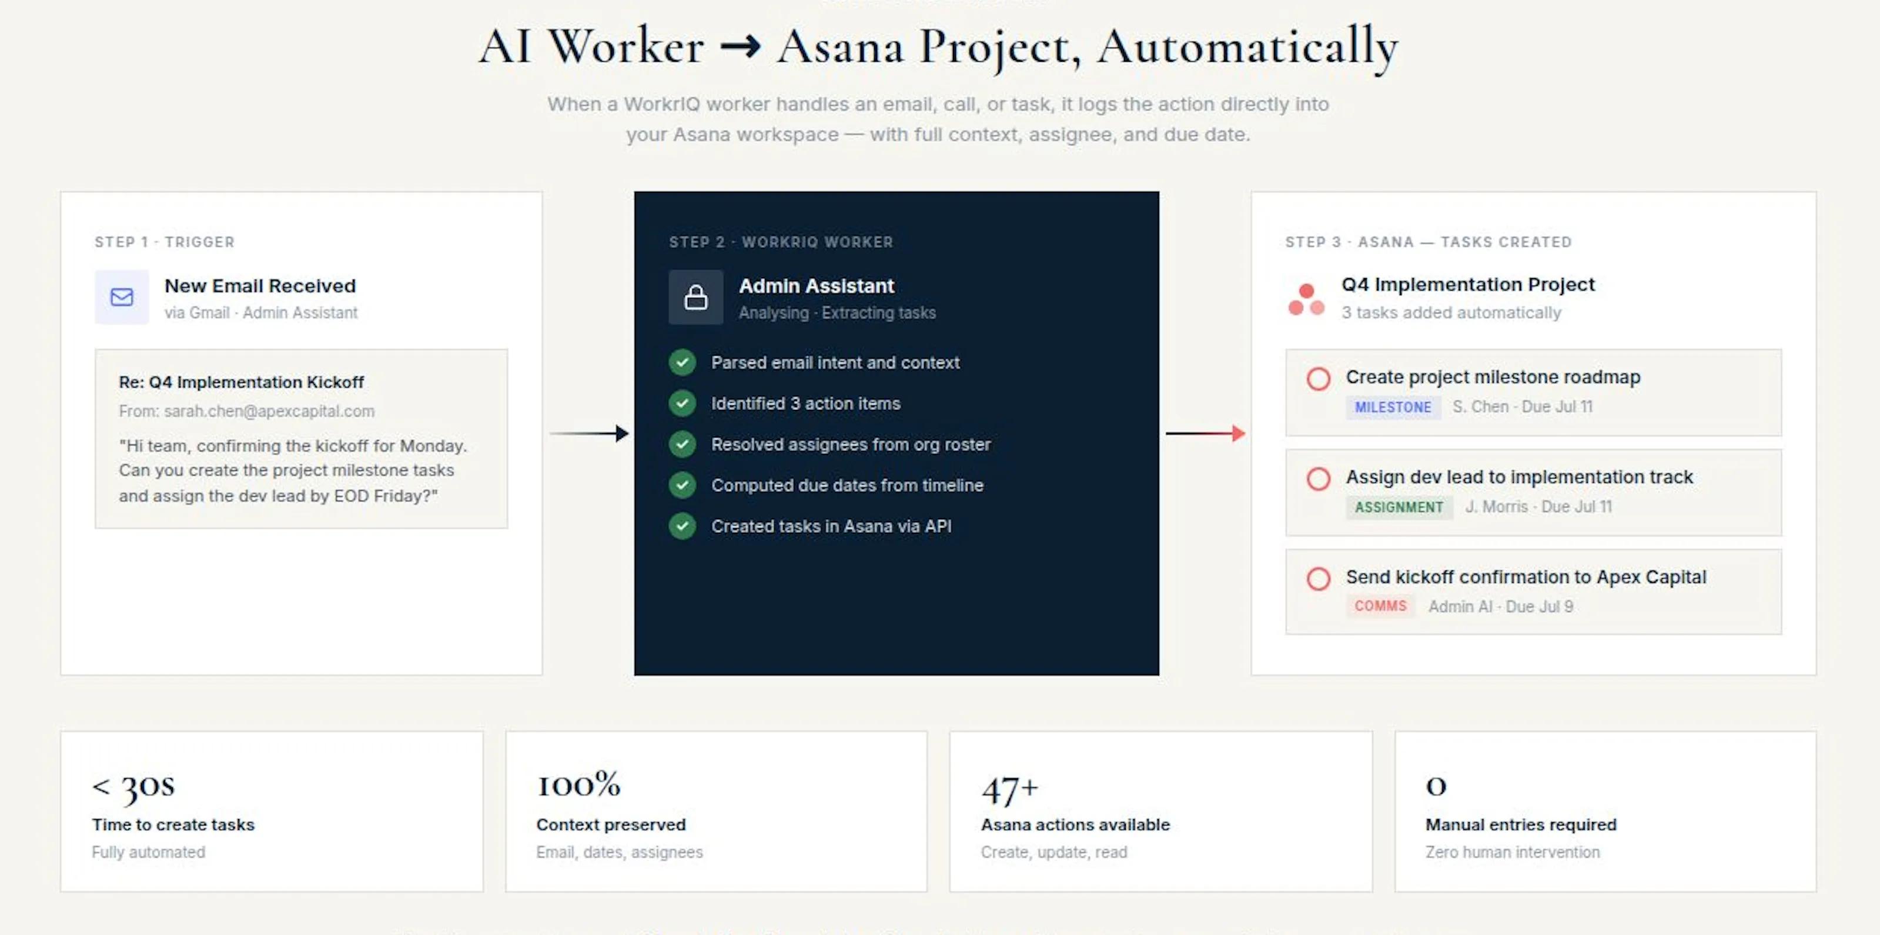This screenshot has height=935, width=1880.
Task: Click the green check beside Identified 3 action items
Action: [x=683, y=403]
